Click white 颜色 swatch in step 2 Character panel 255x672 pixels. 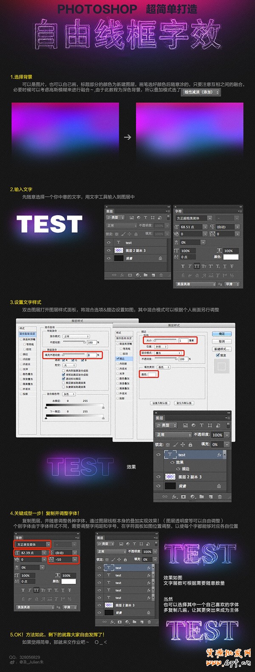click(231, 257)
